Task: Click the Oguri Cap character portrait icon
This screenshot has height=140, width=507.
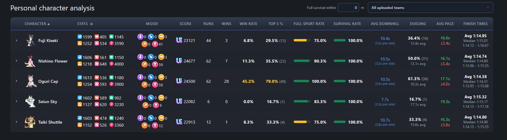Action: (30, 81)
